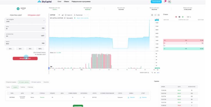Image resolution: width=211 pixels, height=107 pixels.
Task: Undo last chart action arrow
Action: 85,15
